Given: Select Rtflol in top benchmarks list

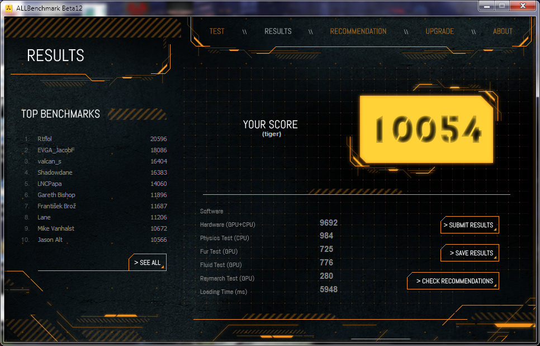Looking at the screenshot, I should coord(45,139).
